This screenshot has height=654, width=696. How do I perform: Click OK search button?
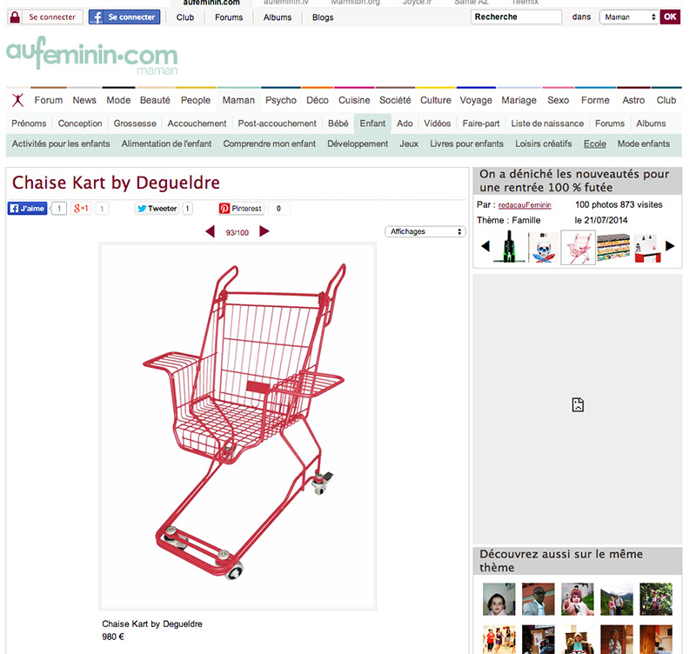coord(670,17)
